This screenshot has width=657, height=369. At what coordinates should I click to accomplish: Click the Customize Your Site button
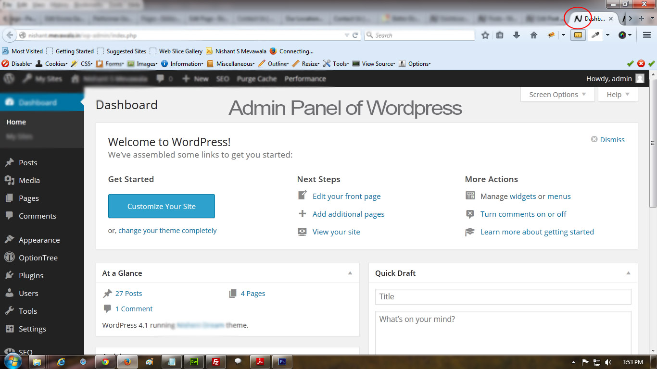click(x=162, y=206)
